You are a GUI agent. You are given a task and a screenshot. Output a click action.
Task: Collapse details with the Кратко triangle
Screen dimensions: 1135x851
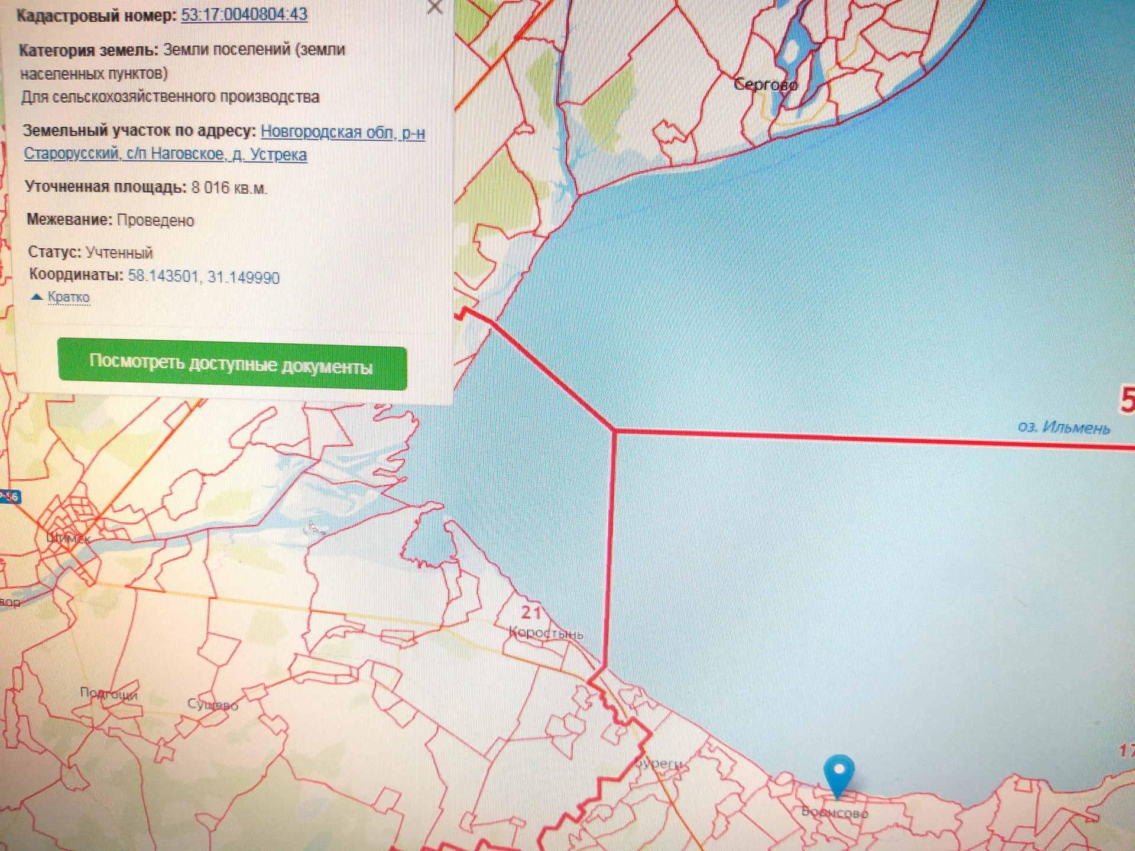[37, 297]
